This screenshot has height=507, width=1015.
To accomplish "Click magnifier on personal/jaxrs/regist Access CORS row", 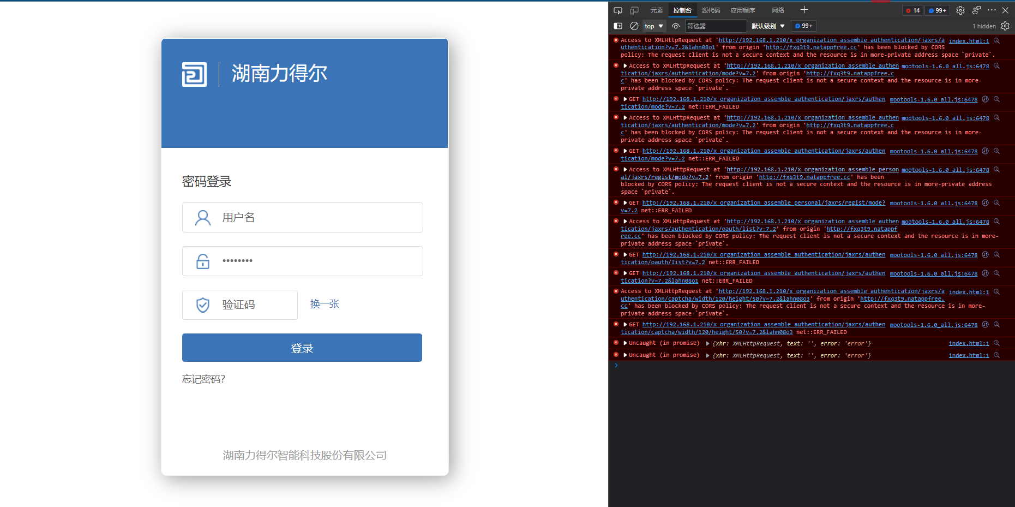I will (996, 170).
